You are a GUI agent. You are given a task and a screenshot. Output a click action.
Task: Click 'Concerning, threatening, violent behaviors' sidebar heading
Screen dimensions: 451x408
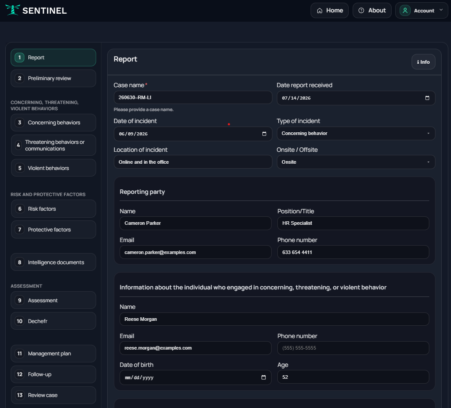pos(45,105)
